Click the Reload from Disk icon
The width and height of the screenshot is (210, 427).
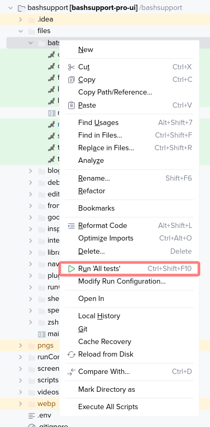pos(71,355)
